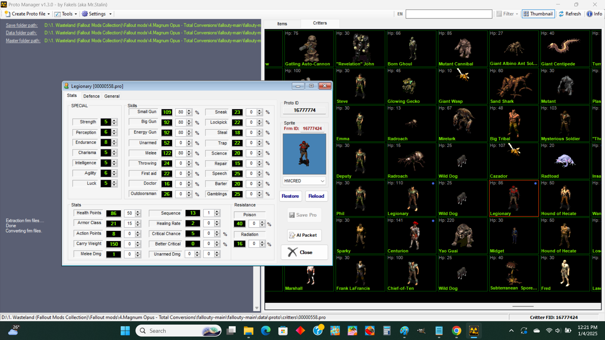Select the Born Ghoul critter thumbnail
The width and height of the screenshot is (605, 340).
point(411,48)
